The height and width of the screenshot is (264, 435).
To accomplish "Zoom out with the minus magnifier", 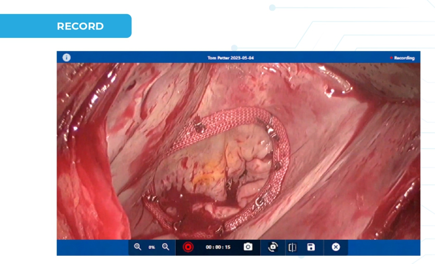I will [x=165, y=247].
